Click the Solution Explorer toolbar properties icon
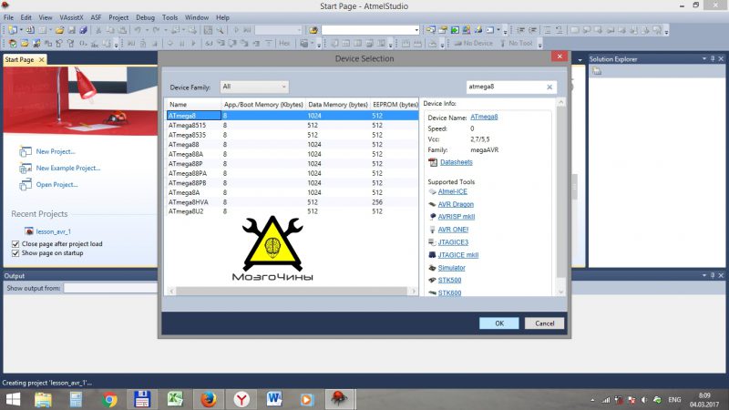729x410 pixels. (597, 71)
